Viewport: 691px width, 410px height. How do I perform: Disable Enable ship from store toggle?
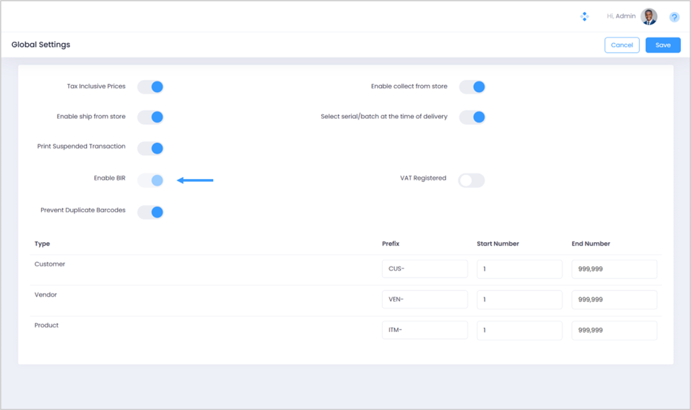[x=150, y=117]
